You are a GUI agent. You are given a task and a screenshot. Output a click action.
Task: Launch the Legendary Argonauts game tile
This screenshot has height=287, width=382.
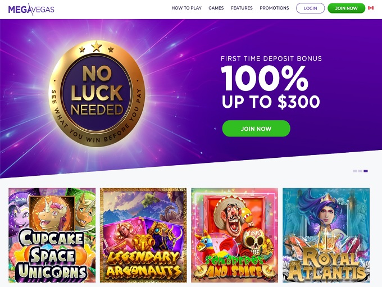click(143, 235)
